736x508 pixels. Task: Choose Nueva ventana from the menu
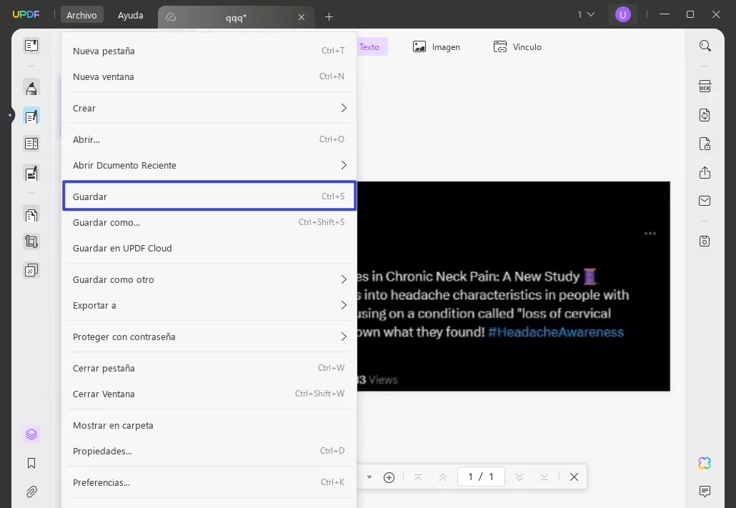[209, 76]
